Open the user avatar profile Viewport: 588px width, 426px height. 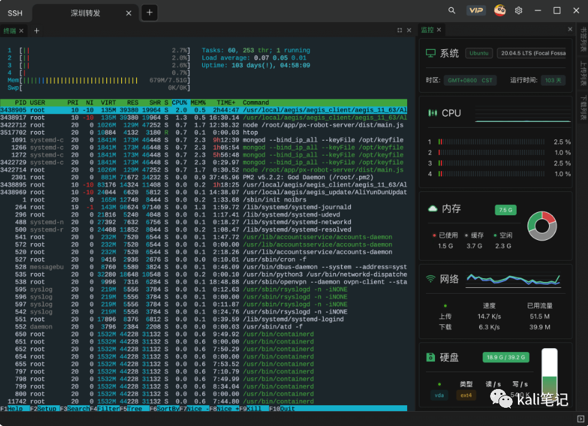(499, 10)
